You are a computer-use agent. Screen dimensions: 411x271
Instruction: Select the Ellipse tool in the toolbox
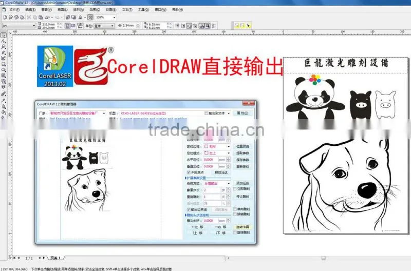coord(4,70)
